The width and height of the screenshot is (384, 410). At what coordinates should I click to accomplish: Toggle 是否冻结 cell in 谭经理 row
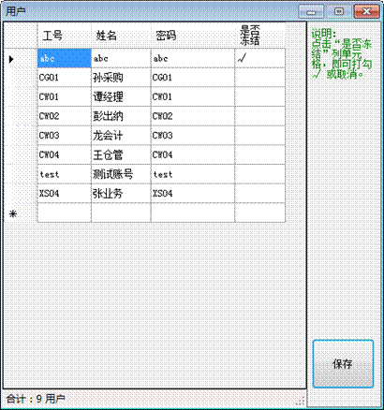260,97
